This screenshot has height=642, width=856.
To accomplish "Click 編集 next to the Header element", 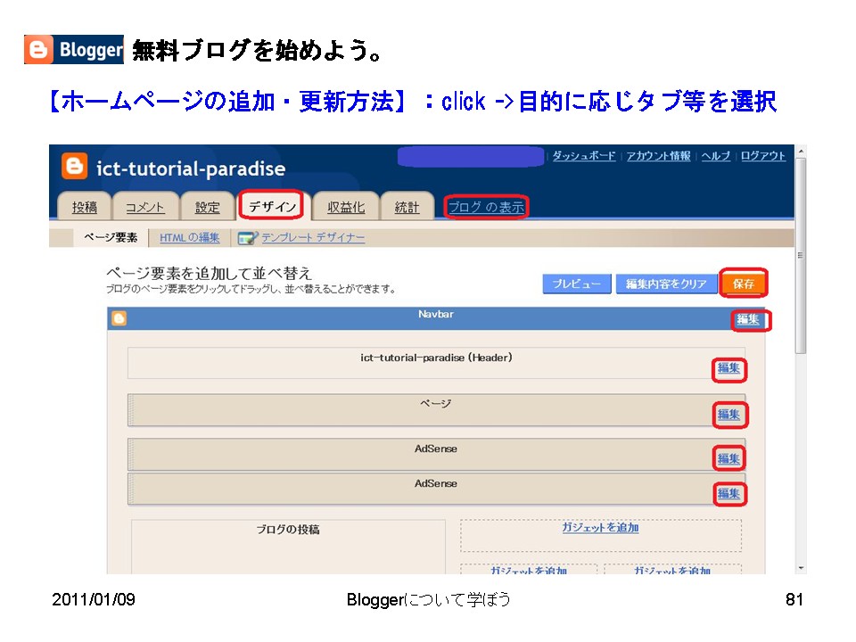I will click(729, 369).
